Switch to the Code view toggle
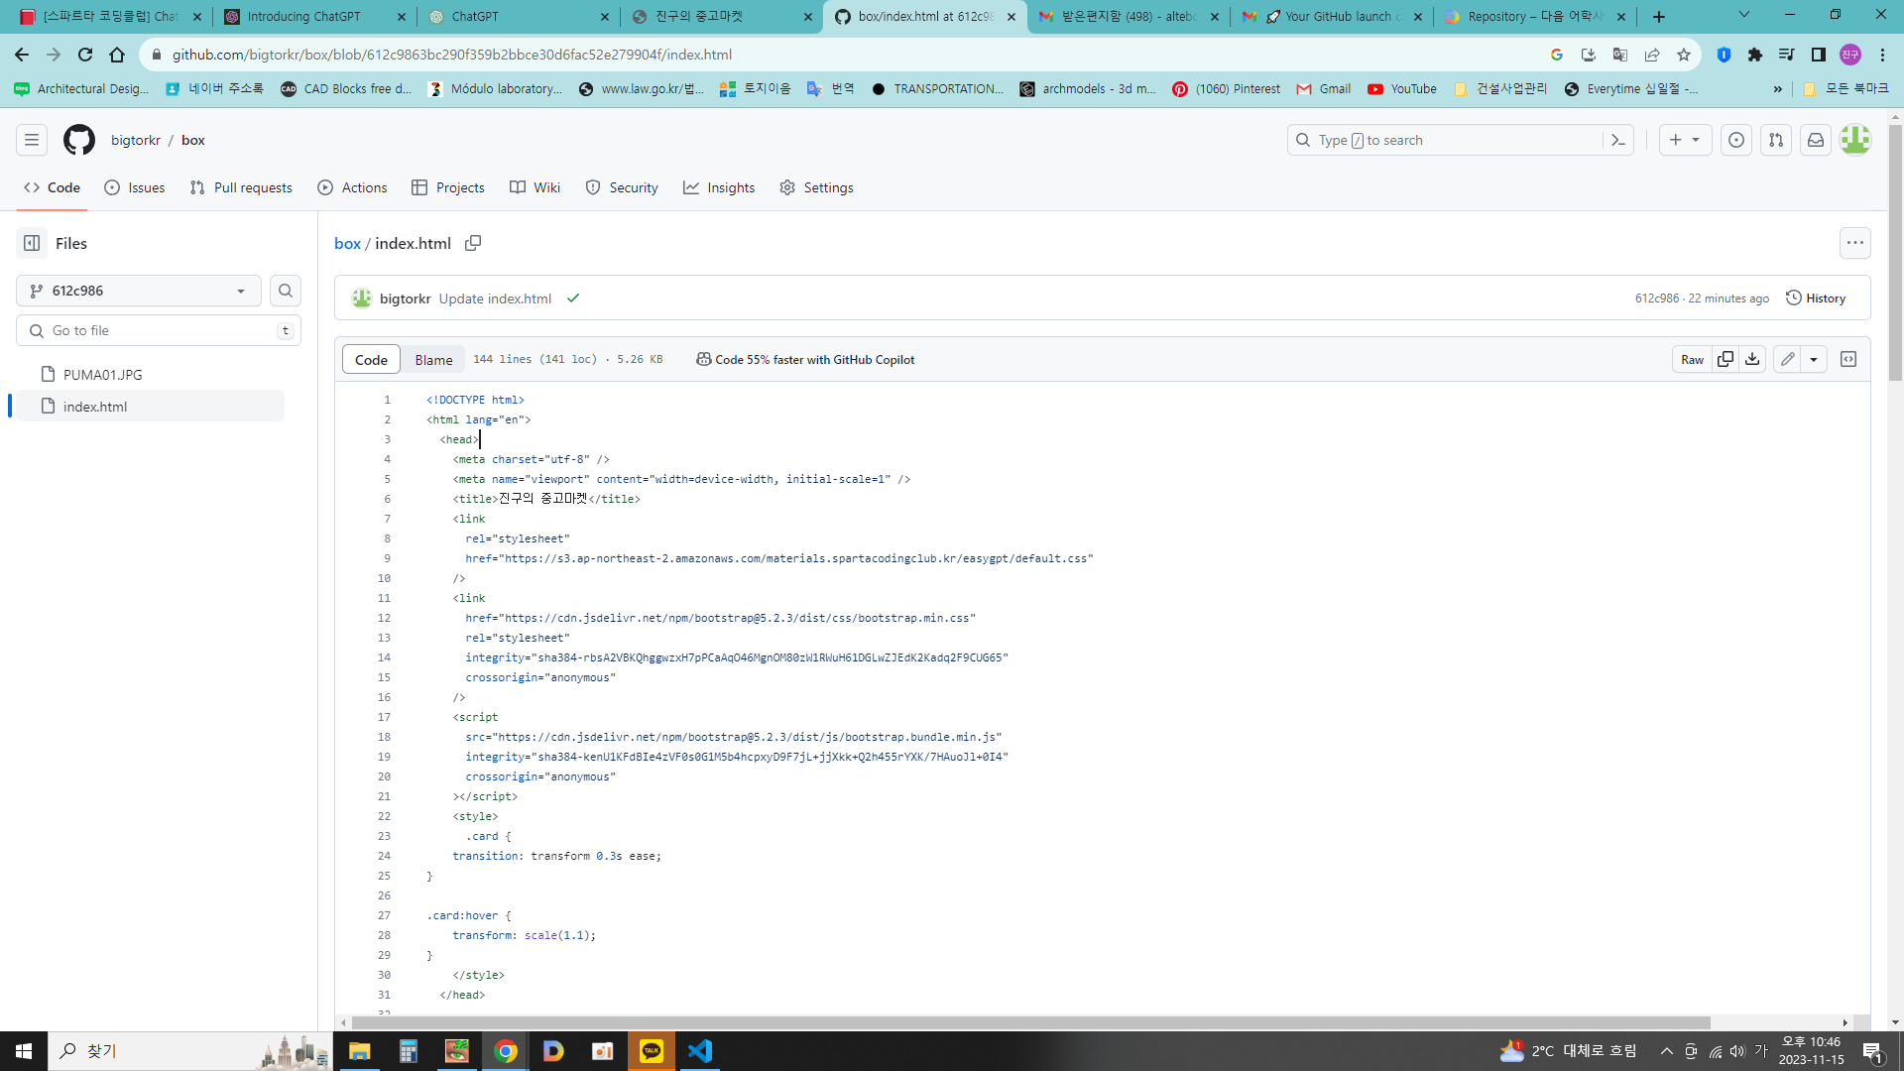1904x1071 pixels. (371, 359)
